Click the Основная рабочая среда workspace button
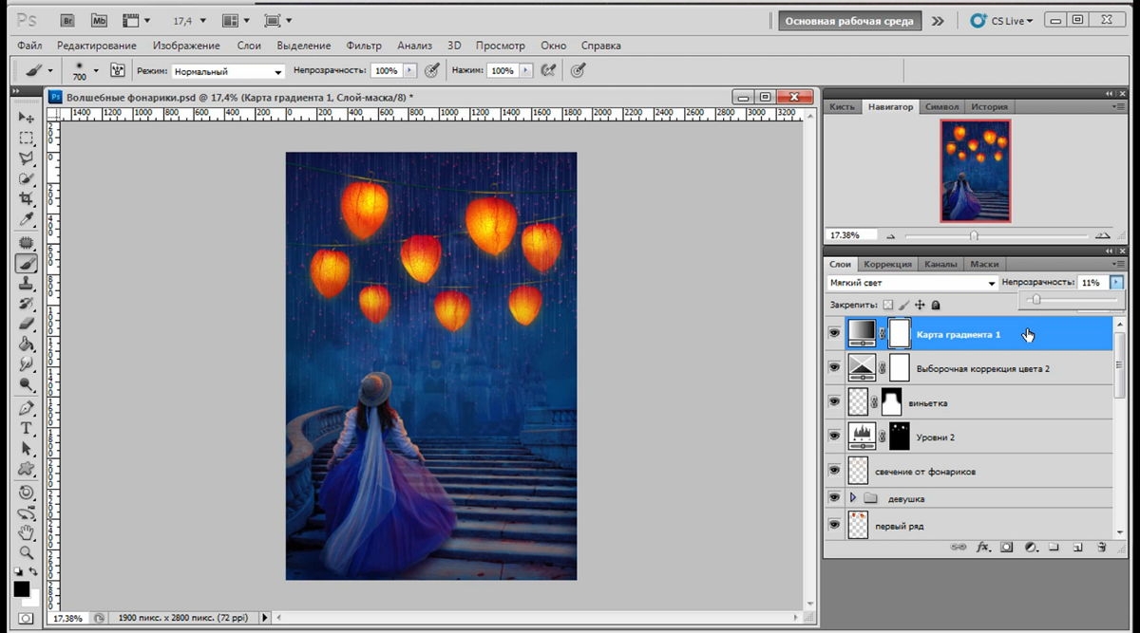Viewport: 1140px width, 633px height. click(849, 20)
